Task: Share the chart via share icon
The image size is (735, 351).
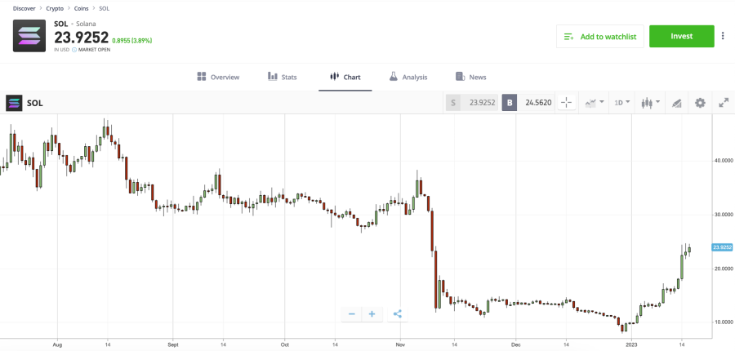Action: (x=397, y=313)
